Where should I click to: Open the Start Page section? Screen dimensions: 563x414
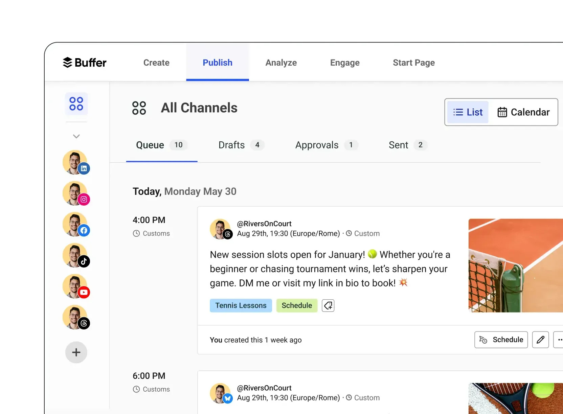tap(413, 63)
